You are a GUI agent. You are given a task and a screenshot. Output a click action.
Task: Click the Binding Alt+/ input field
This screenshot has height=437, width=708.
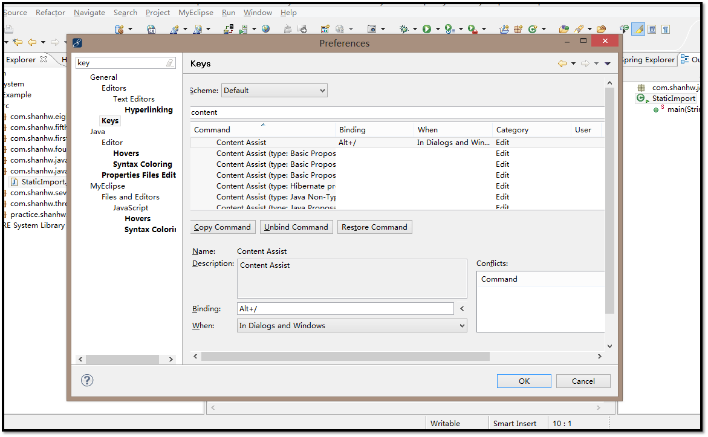[345, 309]
